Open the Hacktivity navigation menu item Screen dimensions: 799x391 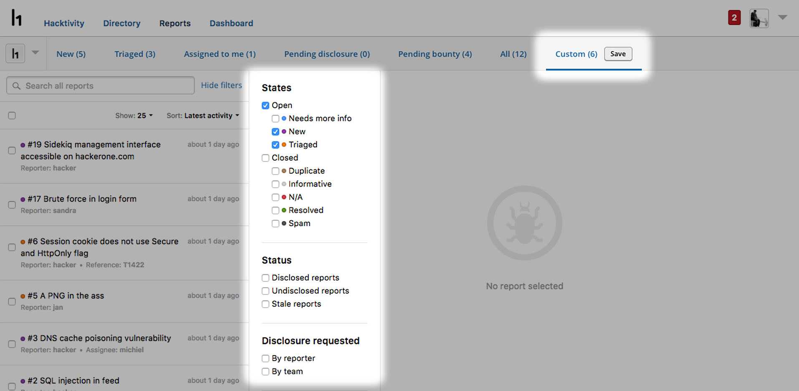point(64,23)
